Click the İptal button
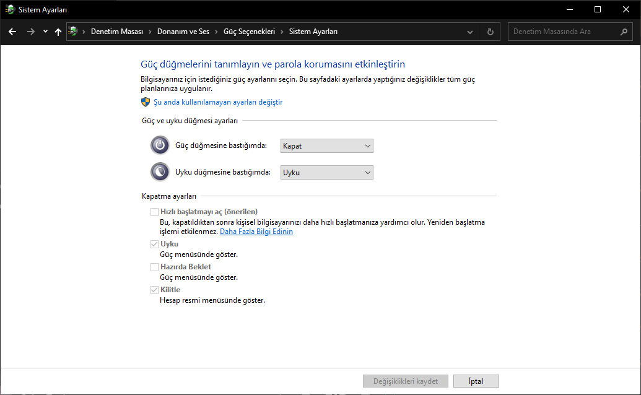 [476, 381]
